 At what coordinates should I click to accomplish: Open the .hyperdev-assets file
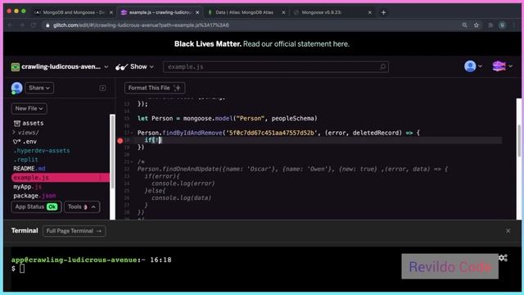click(42, 151)
